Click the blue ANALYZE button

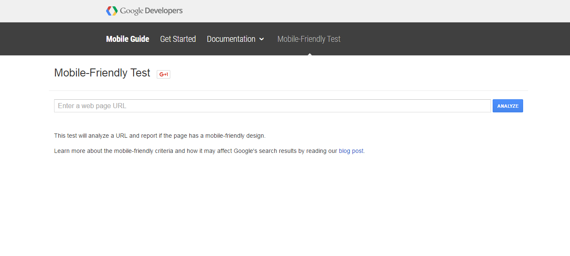click(508, 106)
